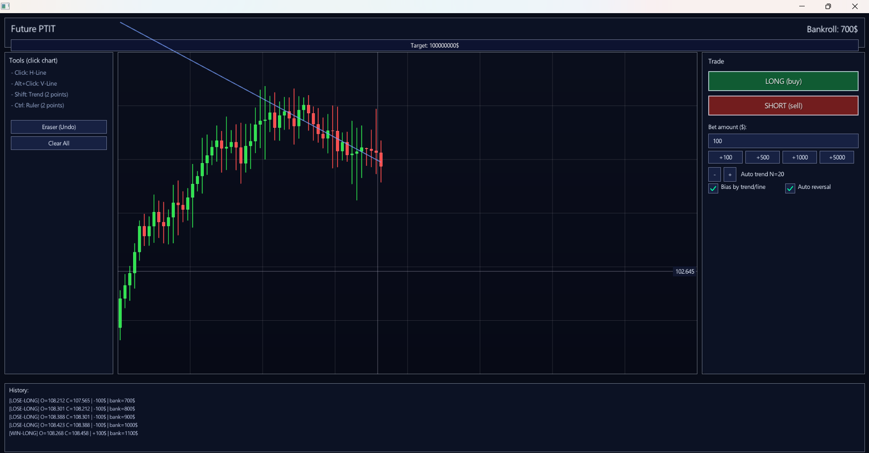Add +5000 to bet amount
This screenshot has height=453, width=869.
836,157
